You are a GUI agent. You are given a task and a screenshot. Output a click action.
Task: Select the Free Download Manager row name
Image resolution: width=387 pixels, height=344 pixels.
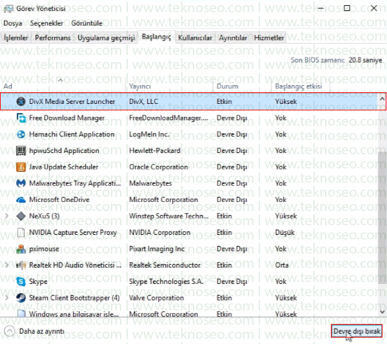click(x=66, y=118)
